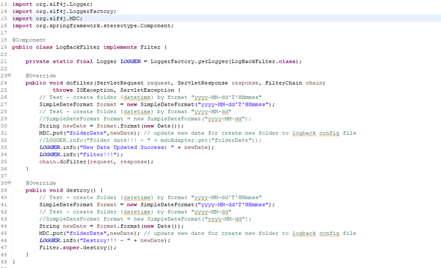Click Filter.super.destroy() call
The height and width of the screenshot is (268, 441).
pos(78,248)
